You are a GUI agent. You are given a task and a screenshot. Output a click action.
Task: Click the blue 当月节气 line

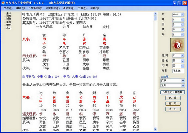(60, 76)
